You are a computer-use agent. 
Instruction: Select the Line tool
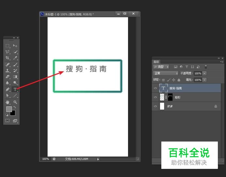pos(15,95)
